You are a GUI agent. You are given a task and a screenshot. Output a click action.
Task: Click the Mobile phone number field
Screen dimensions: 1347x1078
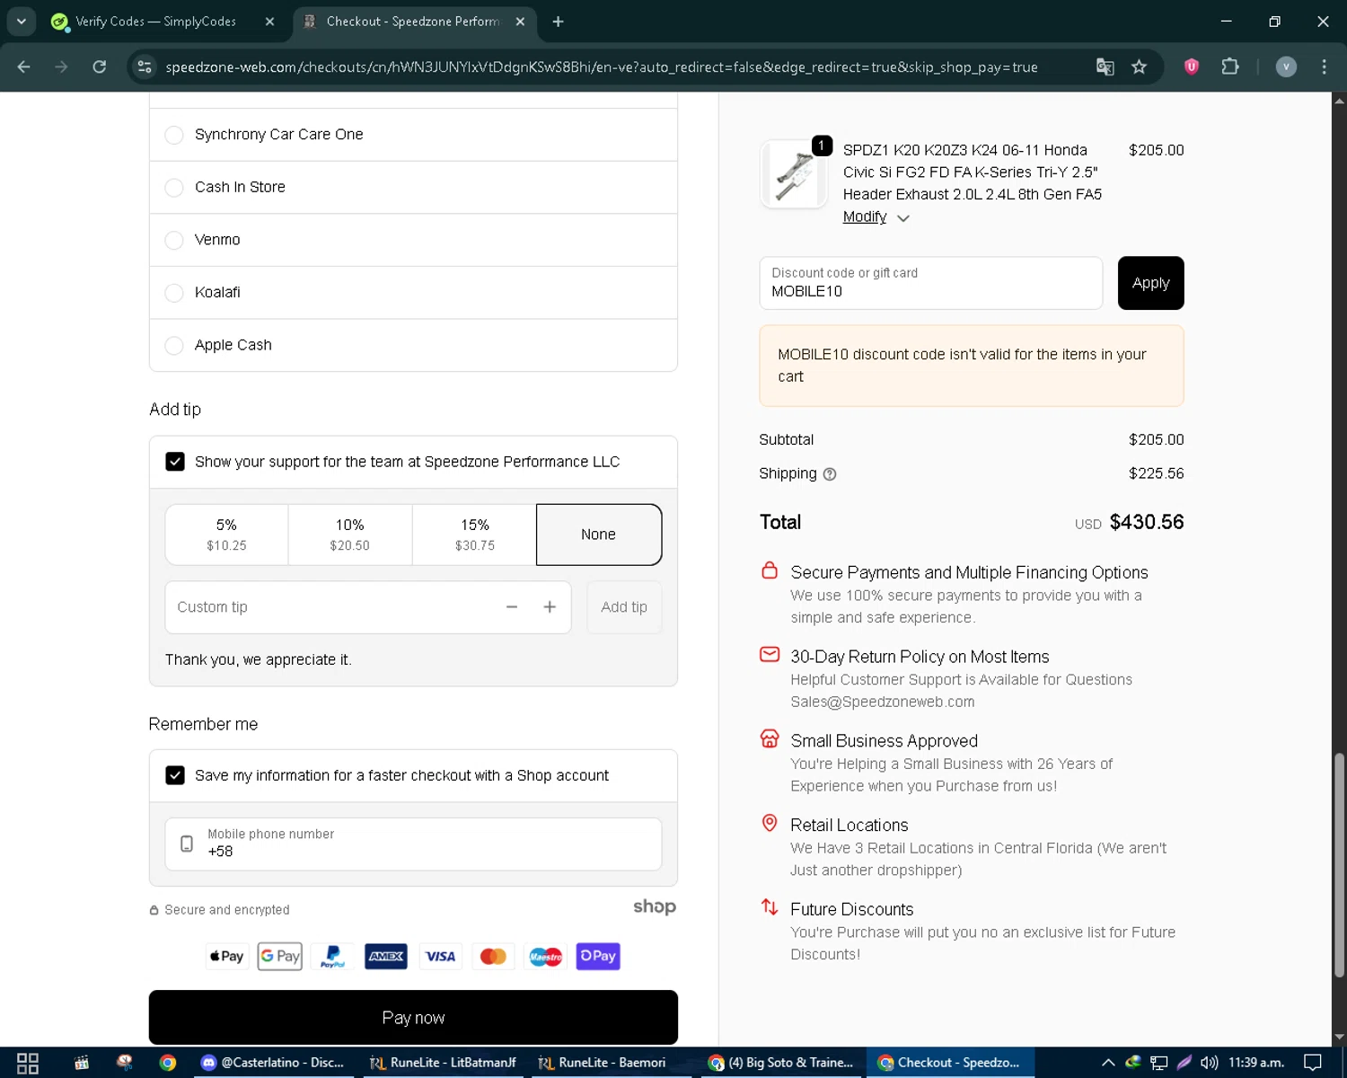413,844
